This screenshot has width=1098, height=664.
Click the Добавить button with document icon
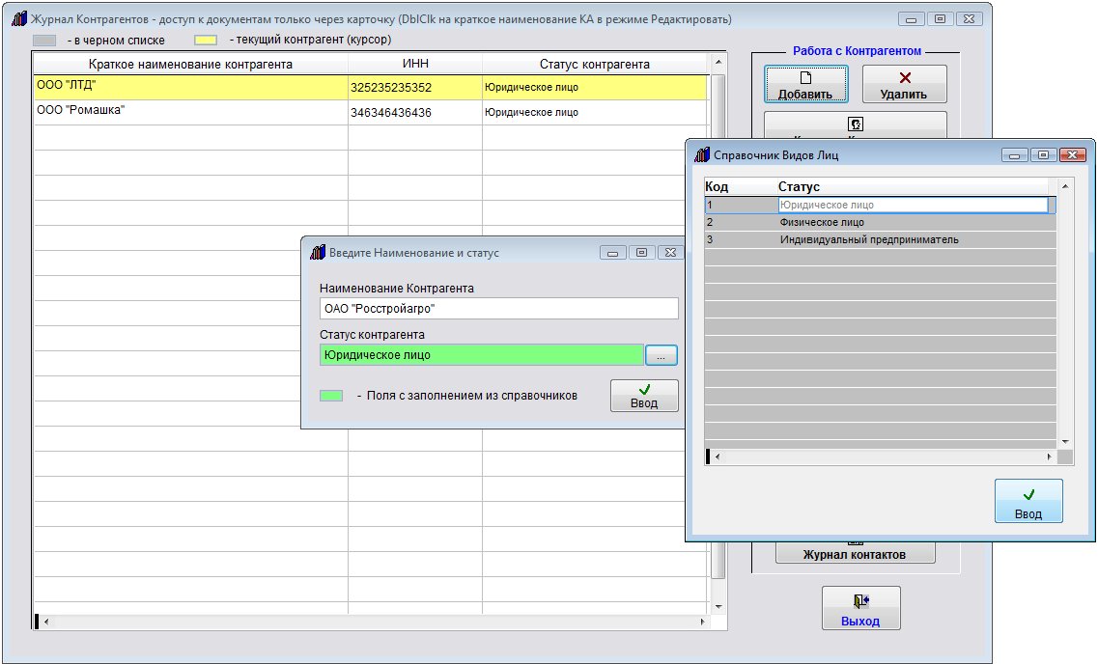click(806, 84)
